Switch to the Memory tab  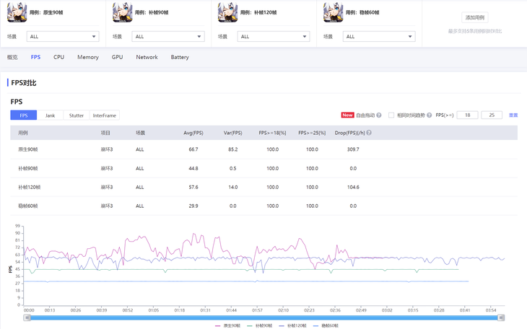[x=88, y=57]
